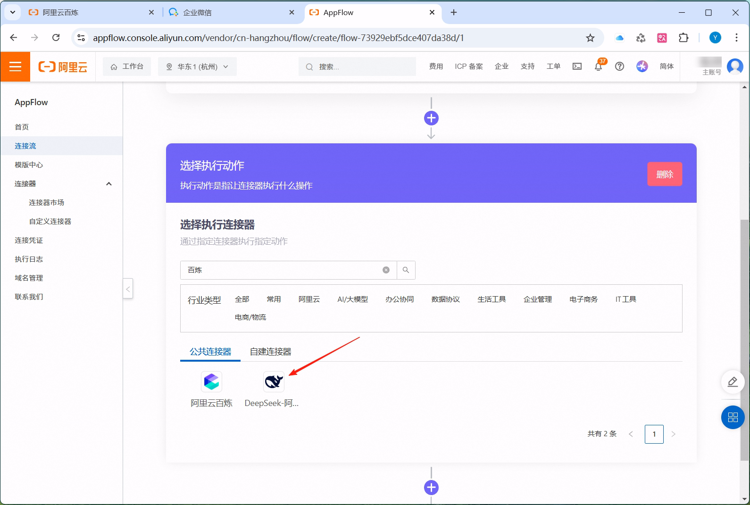This screenshot has width=750, height=505.
Task: Filter industry type by AI/大模型
Action: (352, 299)
